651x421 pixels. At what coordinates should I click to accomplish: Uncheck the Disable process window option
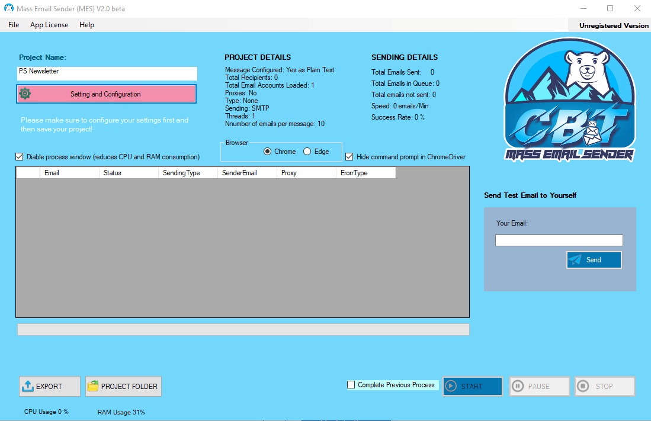coord(20,156)
